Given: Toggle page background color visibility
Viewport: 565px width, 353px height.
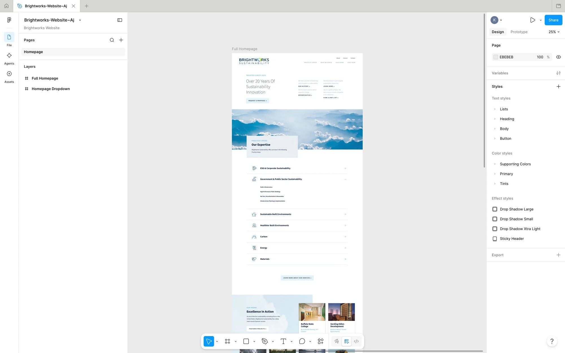Looking at the screenshot, I should (x=559, y=57).
